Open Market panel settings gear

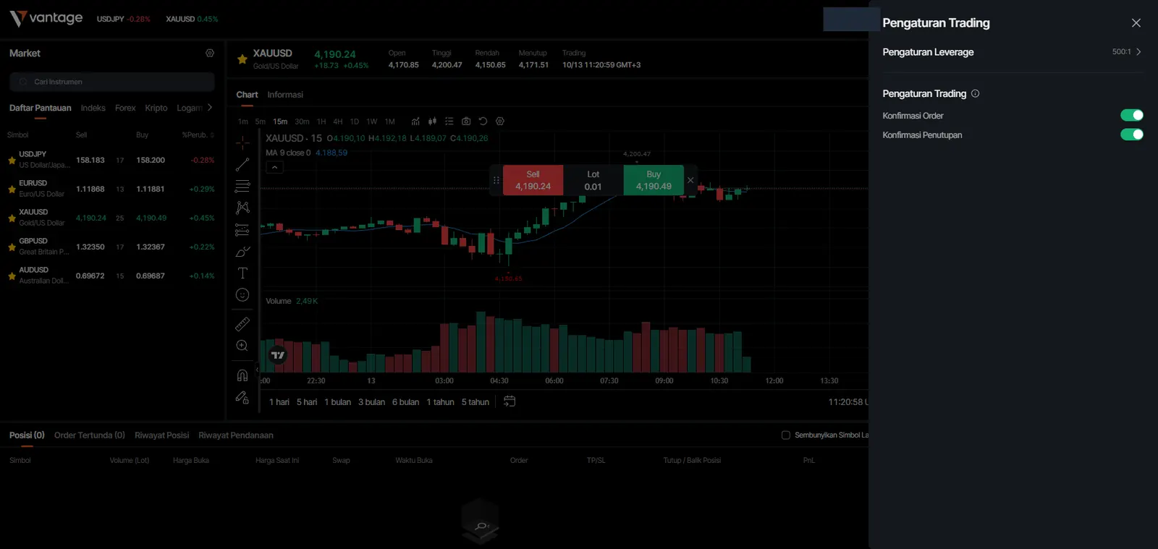pos(210,53)
